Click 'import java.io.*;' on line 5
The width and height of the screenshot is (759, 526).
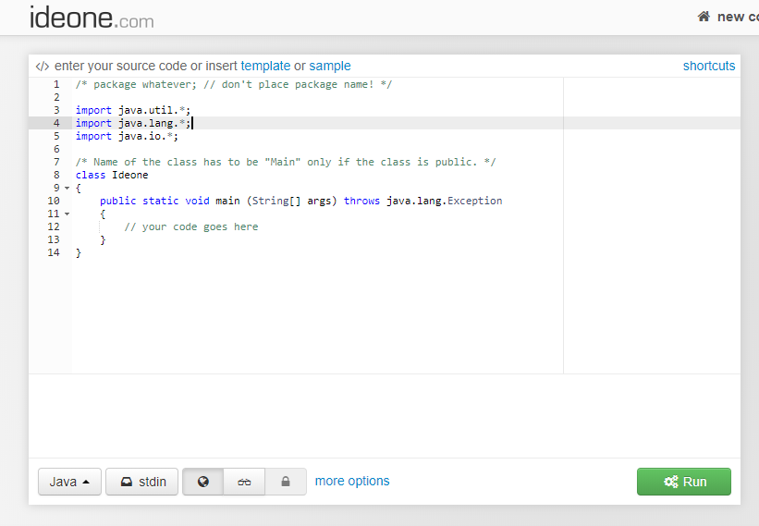pos(127,136)
